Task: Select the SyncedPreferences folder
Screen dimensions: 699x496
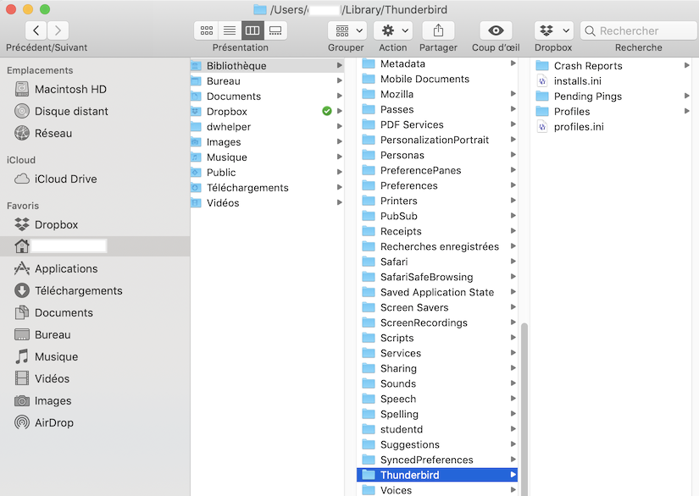Action: 437,460
